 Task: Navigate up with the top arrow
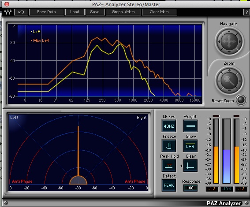[x=229, y=31]
